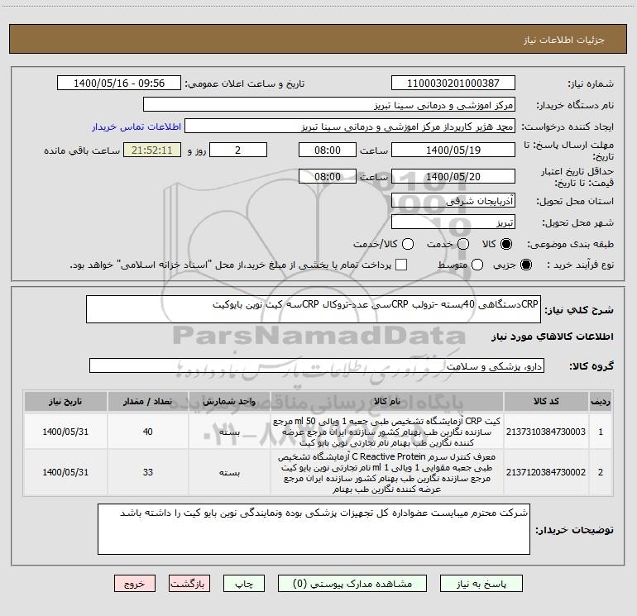
Task: Click the buyer notes text area
Action: click(x=314, y=529)
